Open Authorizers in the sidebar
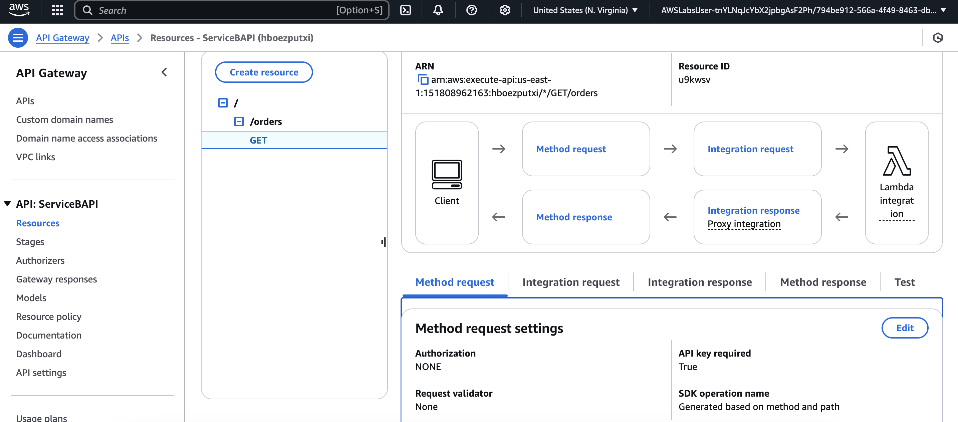 (40, 260)
